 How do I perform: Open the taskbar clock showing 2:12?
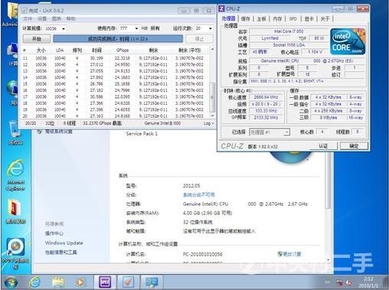pos(368,282)
